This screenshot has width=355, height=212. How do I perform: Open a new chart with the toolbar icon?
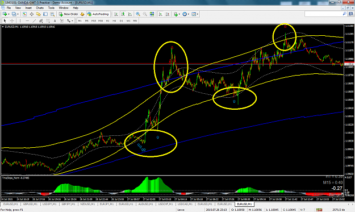(x=5, y=14)
